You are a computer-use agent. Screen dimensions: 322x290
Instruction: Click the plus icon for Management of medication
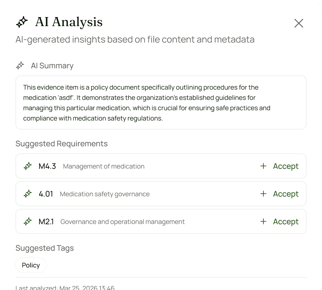pos(263,166)
